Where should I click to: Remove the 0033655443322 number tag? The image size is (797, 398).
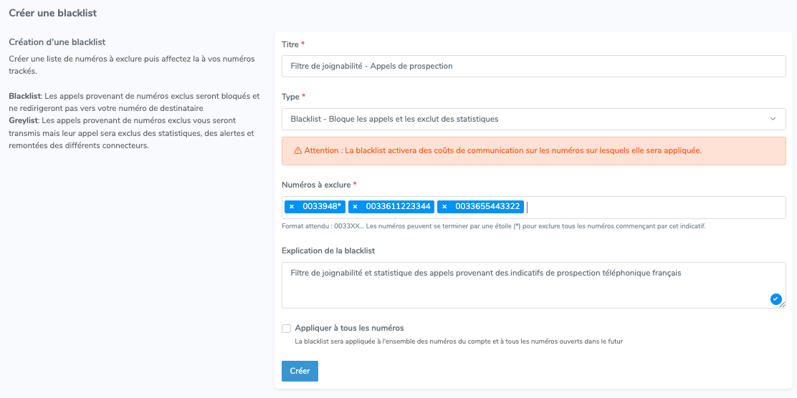tap(444, 207)
